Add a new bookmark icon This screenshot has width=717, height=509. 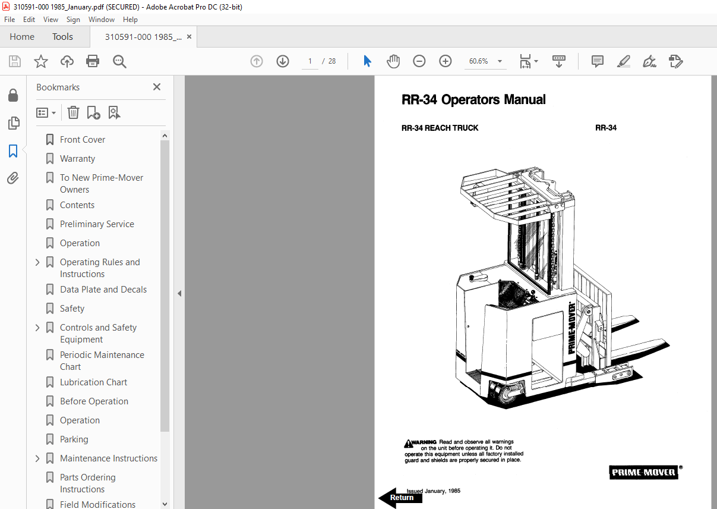pos(93,112)
